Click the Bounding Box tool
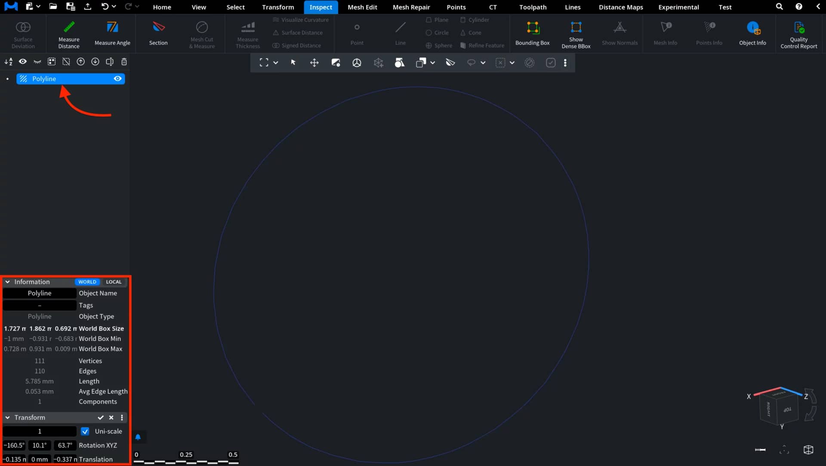This screenshot has height=466, width=826. click(533, 34)
